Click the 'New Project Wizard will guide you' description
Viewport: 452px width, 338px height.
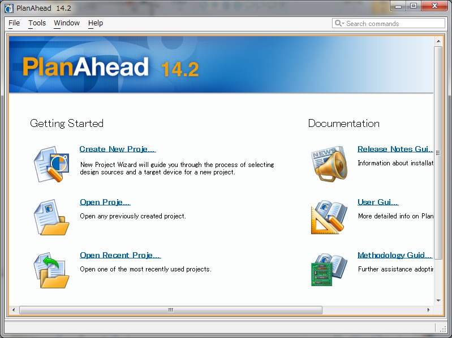[177, 168]
